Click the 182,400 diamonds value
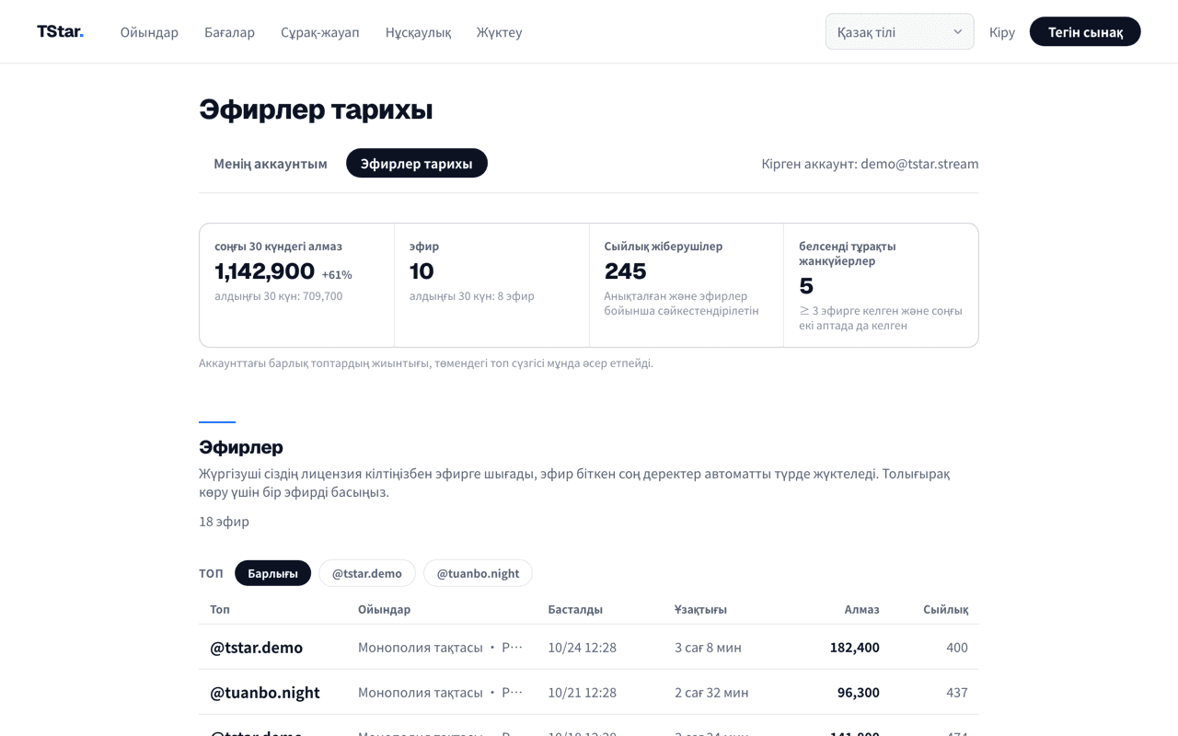This screenshot has width=1178, height=736. [x=854, y=647]
